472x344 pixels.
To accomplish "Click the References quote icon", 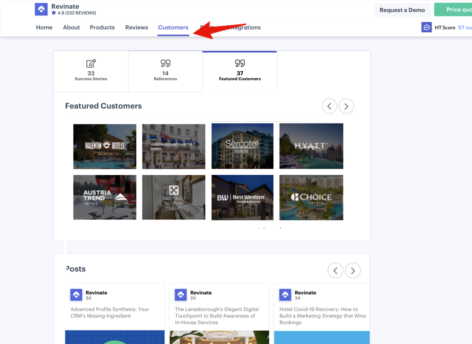I will tap(166, 63).
